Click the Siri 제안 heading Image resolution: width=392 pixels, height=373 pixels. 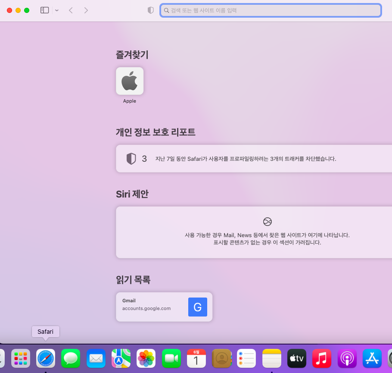point(132,194)
